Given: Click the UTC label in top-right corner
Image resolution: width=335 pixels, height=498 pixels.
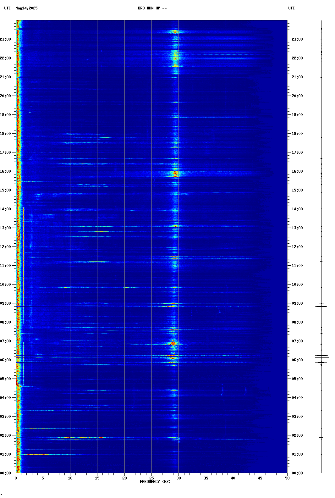Looking at the screenshot, I should (x=291, y=8).
